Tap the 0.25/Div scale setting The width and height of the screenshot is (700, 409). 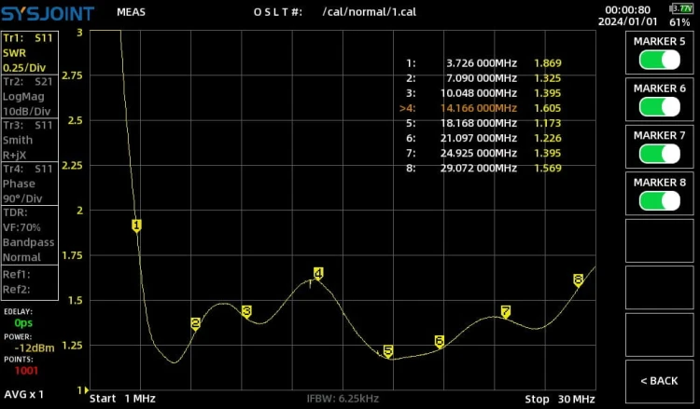coord(24,68)
